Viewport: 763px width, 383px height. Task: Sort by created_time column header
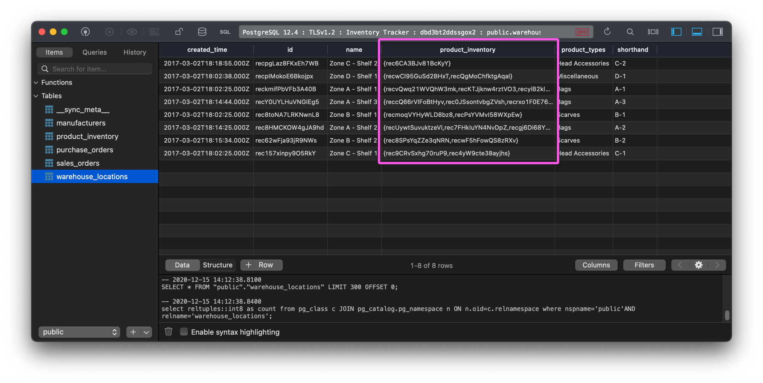point(207,50)
